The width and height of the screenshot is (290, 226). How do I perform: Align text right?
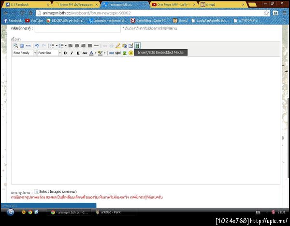point(83,46)
